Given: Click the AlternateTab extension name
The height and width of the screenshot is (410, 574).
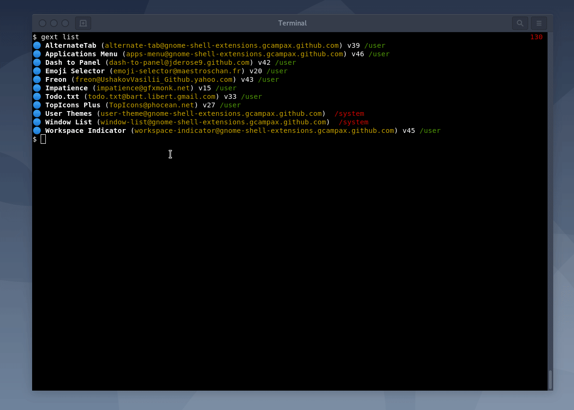Looking at the screenshot, I should 71,46.
